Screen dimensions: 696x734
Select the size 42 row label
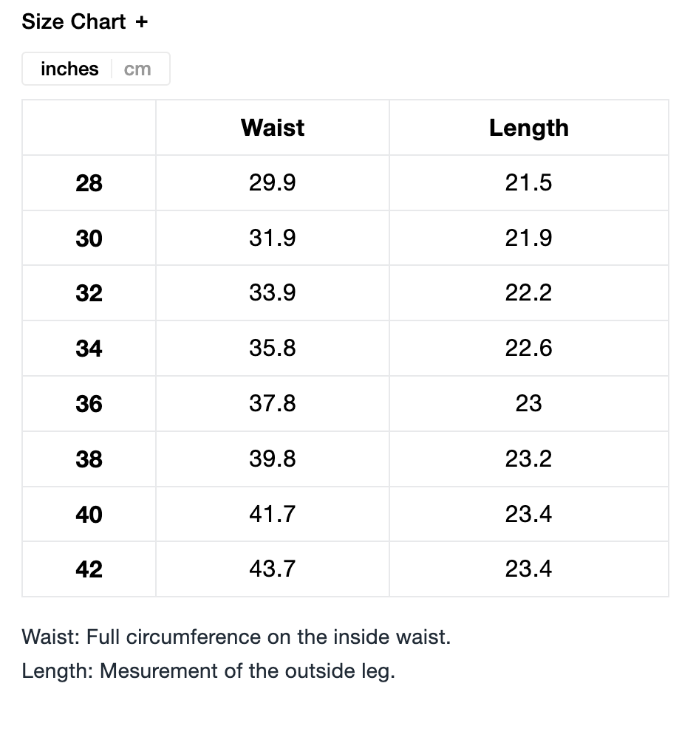point(89,569)
